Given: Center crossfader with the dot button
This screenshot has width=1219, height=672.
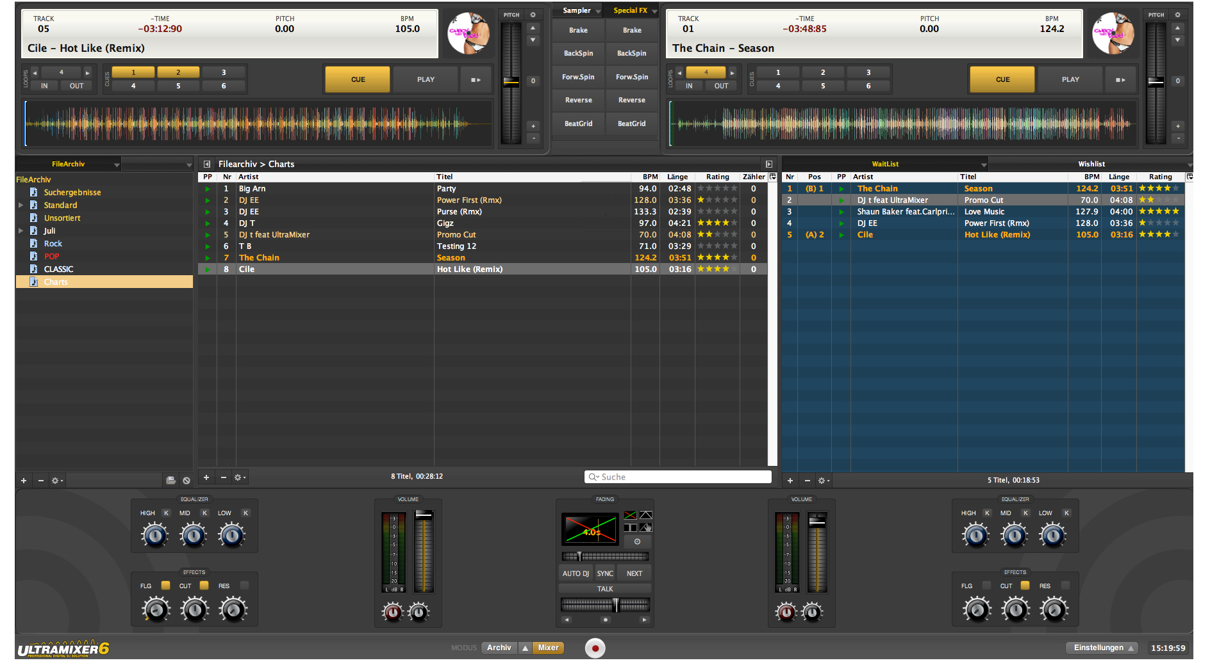Looking at the screenshot, I should pos(605,620).
